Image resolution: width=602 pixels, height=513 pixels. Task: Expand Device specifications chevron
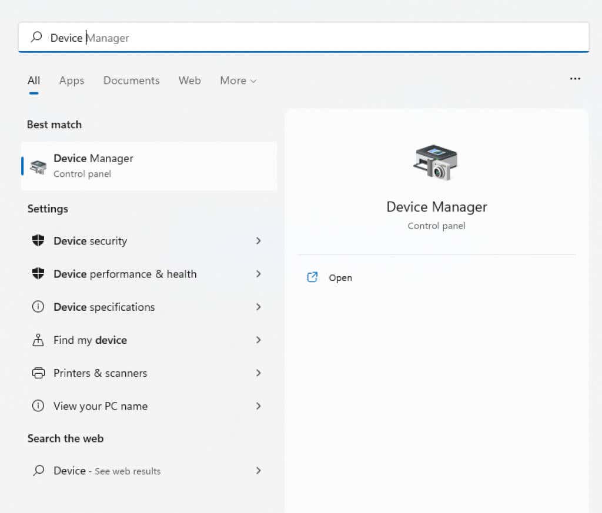(259, 307)
